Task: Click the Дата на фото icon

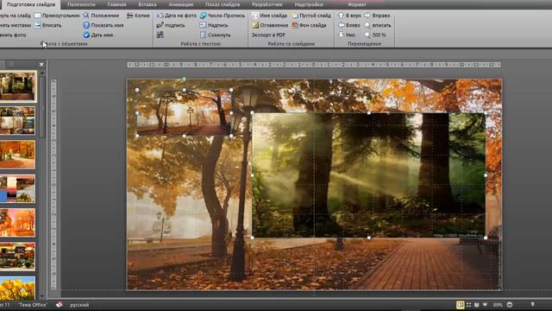Action: click(160, 16)
